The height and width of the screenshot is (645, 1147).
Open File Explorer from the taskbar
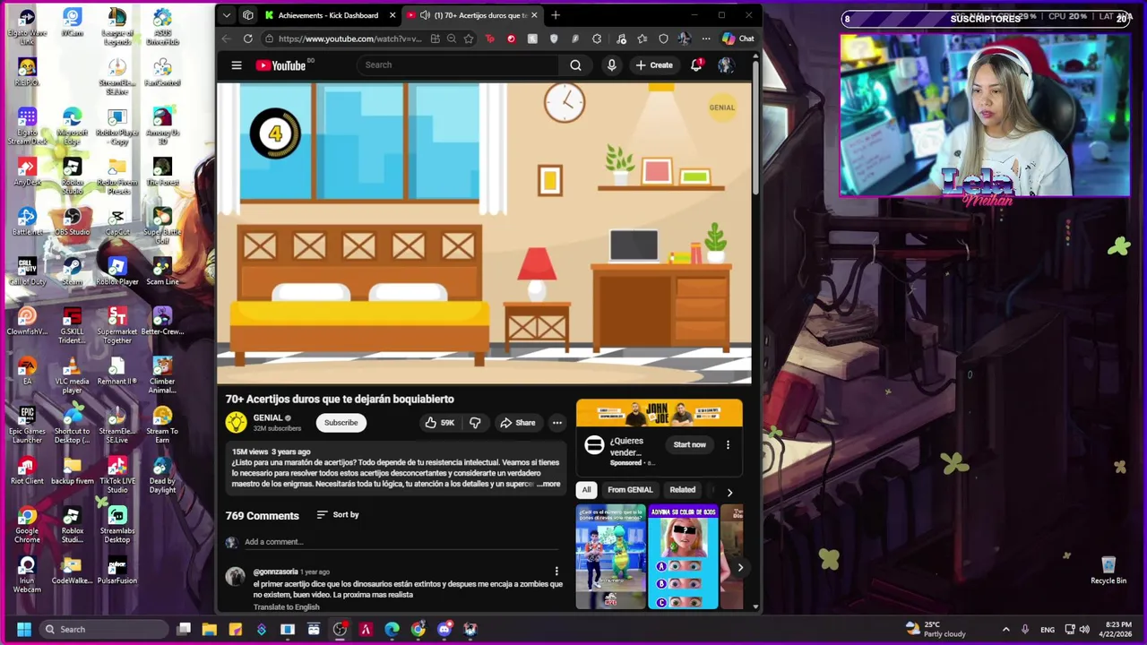click(209, 629)
